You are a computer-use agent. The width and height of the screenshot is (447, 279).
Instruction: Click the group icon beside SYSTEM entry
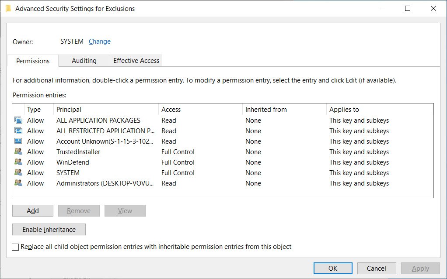pos(17,172)
